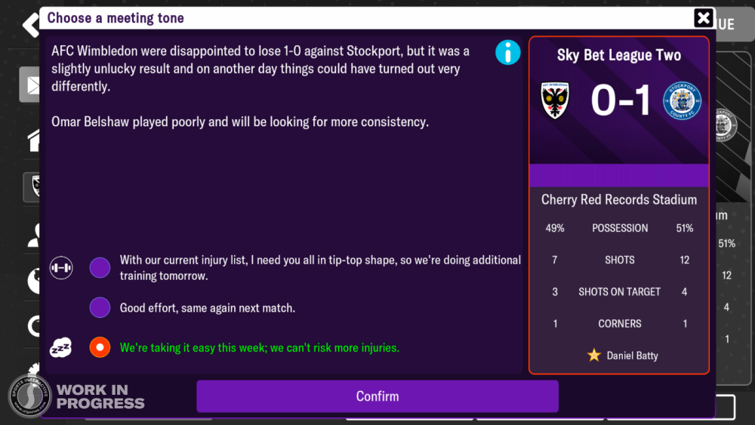This screenshot has height=425, width=755.
Task: Select 'Good effort, same again' radio button
Action: tap(100, 307)
